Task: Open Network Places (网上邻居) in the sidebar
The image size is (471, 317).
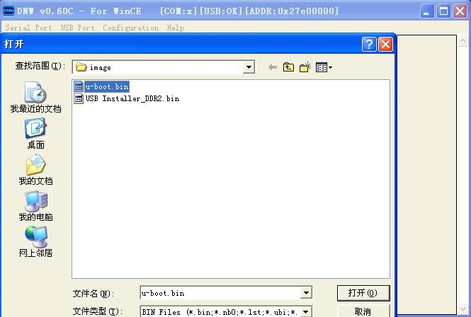Action: [x=35, y=242]
